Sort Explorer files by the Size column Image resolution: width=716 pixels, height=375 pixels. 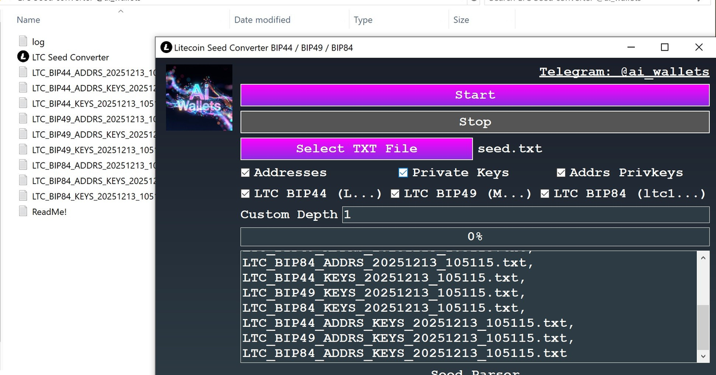[x=461, y=20]
